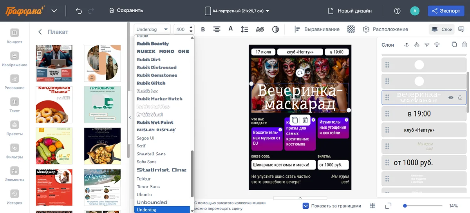The image size is (470, 213).
Task: Toggle the Слои layers panel button
Action: coord(442,29)
